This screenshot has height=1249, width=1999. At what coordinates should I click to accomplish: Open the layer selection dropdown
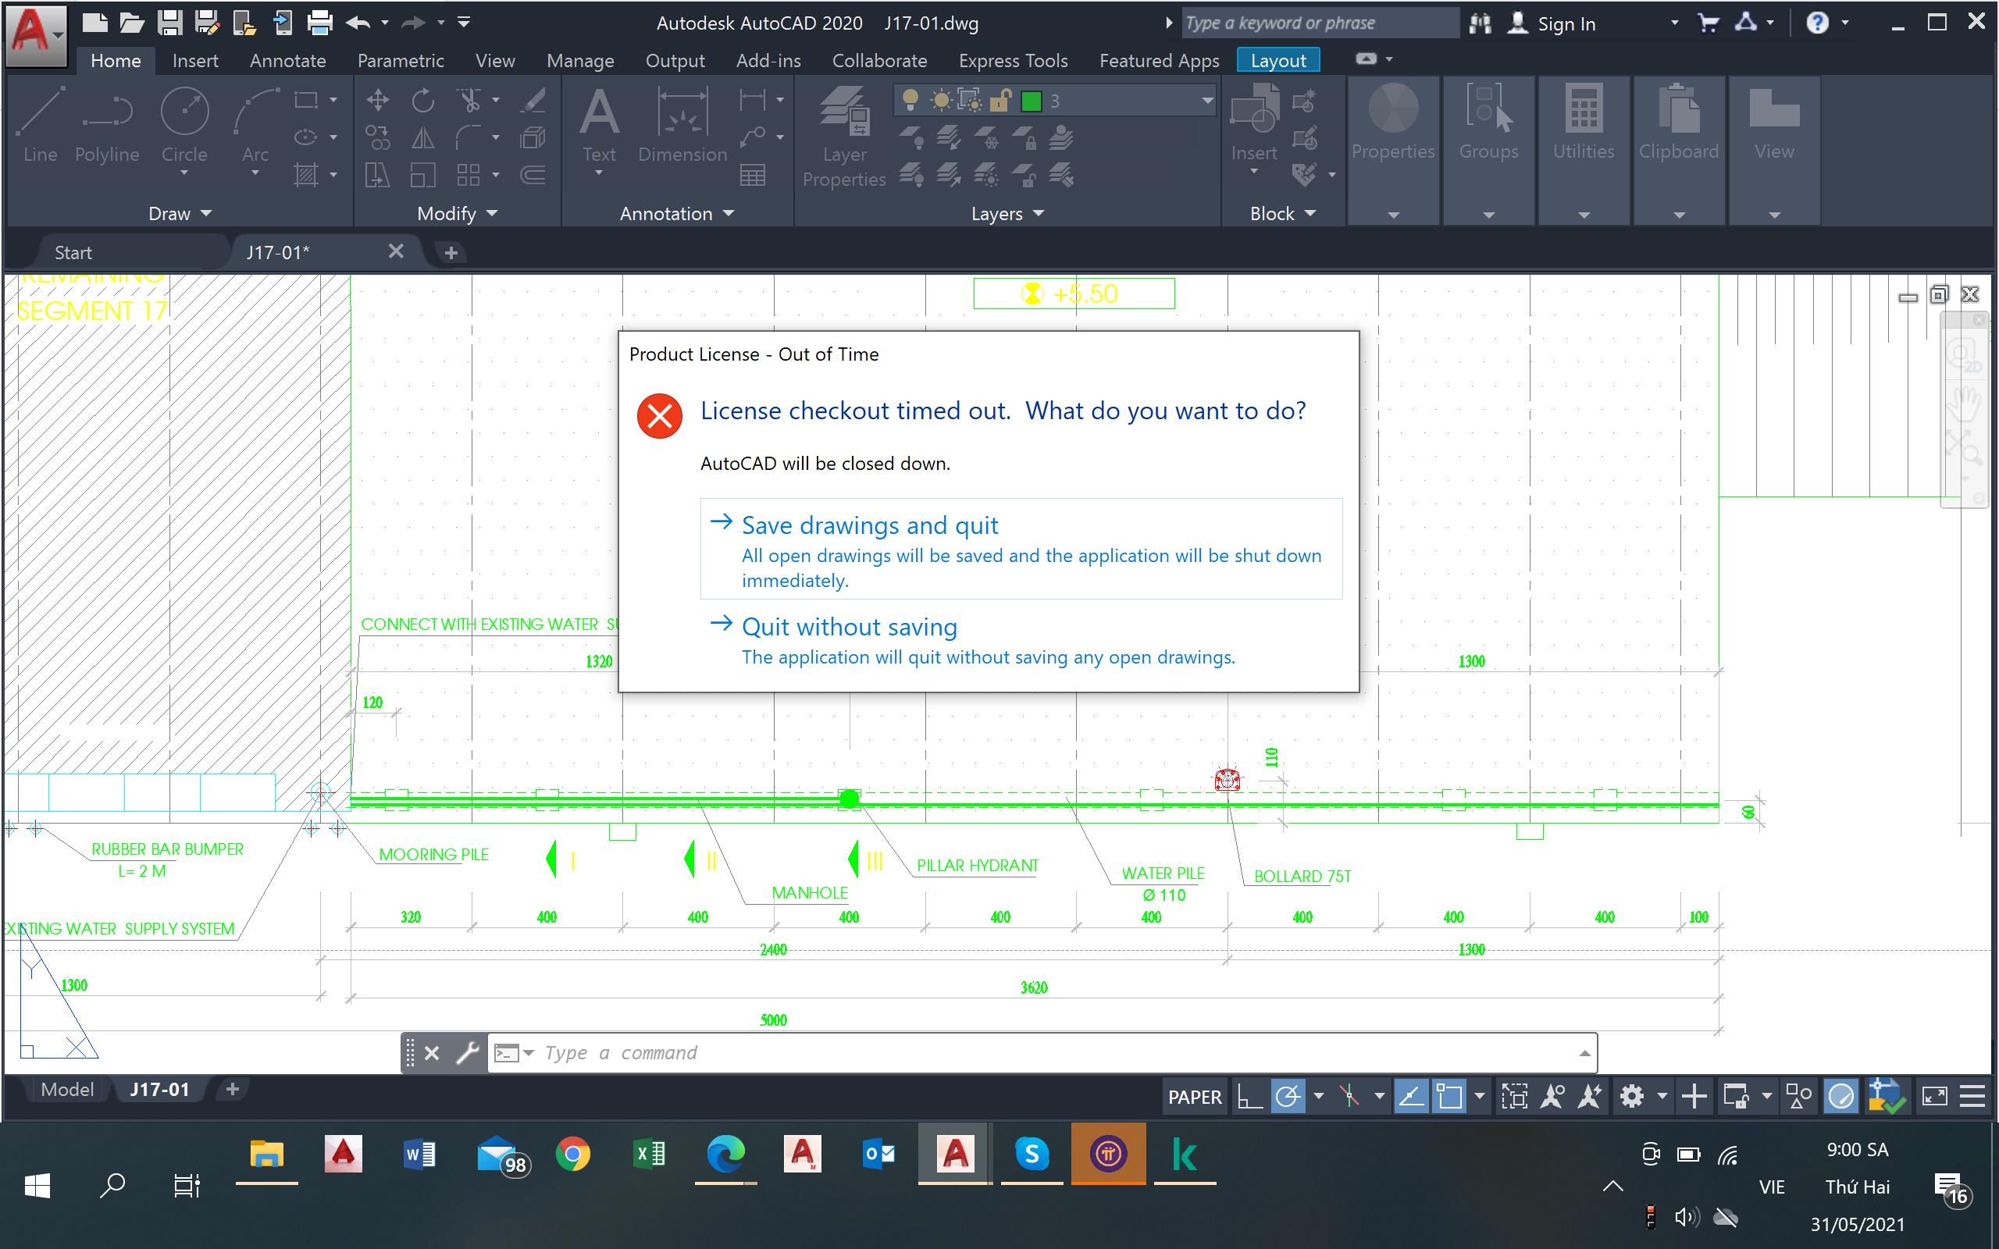(x=1207, y=100)
